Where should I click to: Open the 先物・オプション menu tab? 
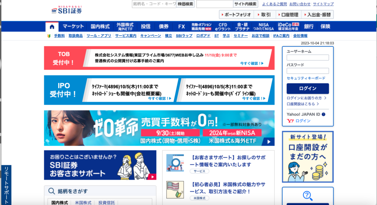tap(201, 27)
